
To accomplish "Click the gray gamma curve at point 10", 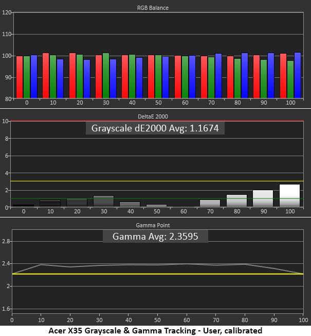I will (41, 265).
